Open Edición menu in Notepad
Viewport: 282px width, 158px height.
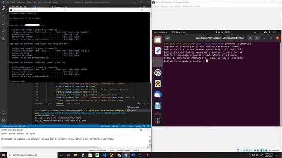point(12,134)
